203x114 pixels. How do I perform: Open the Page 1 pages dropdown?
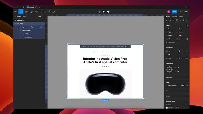[41, 16]
